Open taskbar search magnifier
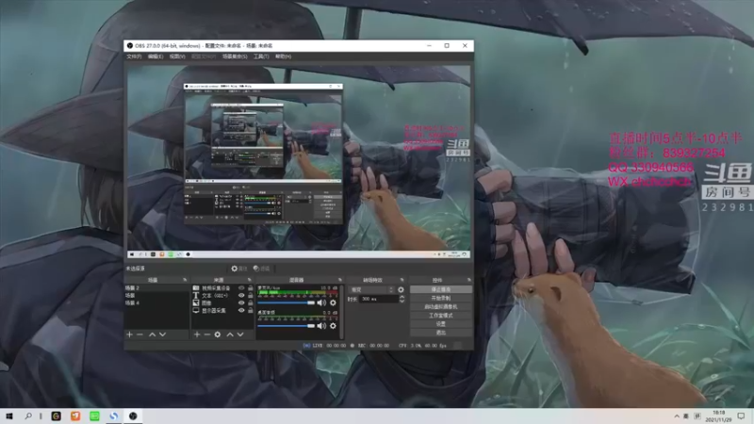This screenshot has width=754, height=424. tap(28, 416)
